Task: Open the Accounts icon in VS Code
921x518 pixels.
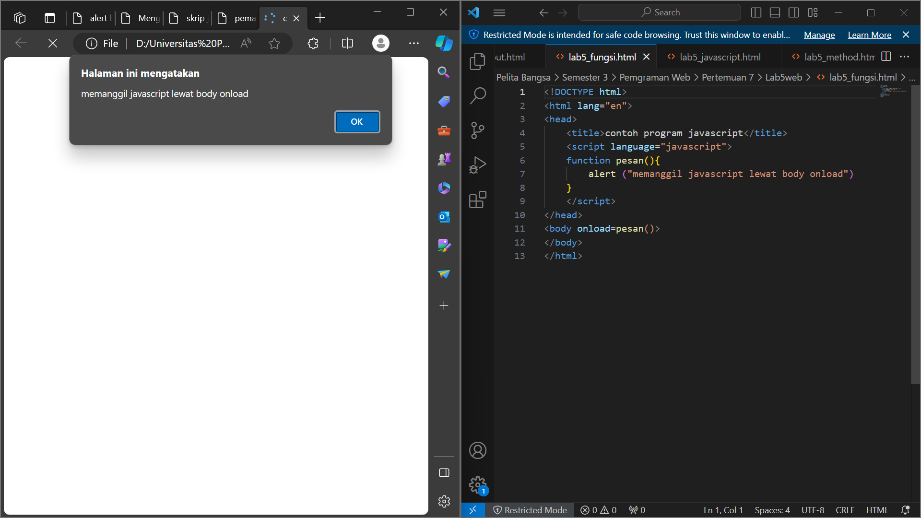Action: click(x=478, y=450)
